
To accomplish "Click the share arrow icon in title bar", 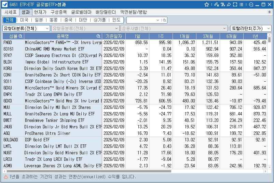I will (x=229, y=5).
